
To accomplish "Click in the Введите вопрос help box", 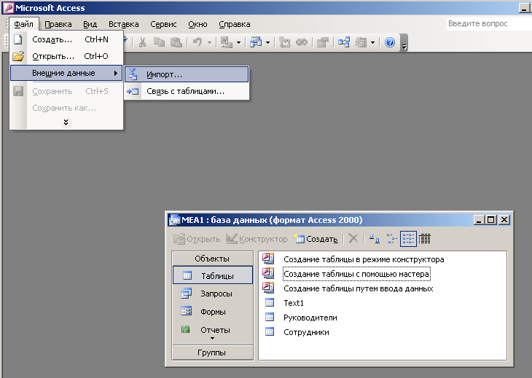I will 488,24.
